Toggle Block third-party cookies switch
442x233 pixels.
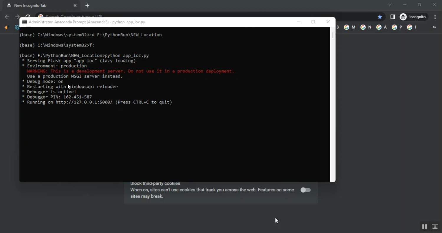[305, 190]
